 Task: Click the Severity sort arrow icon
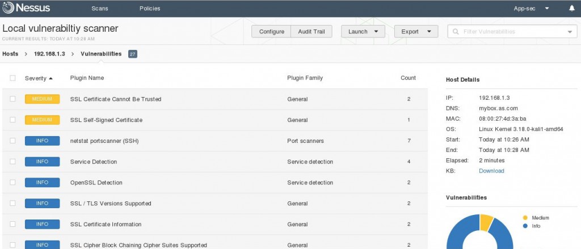[x=50, y=78]
